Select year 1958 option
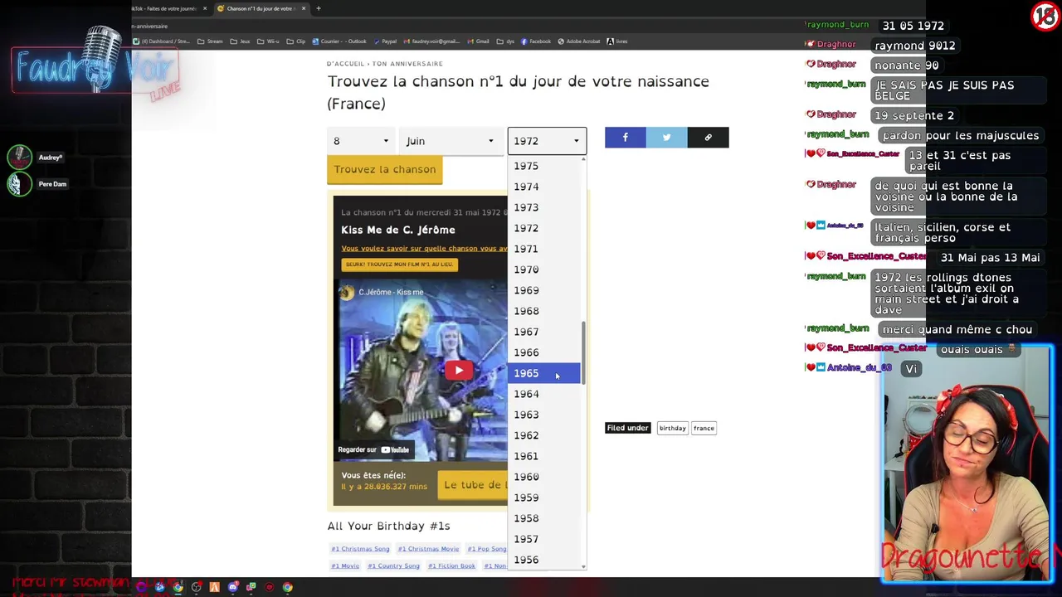 (544, 518)
